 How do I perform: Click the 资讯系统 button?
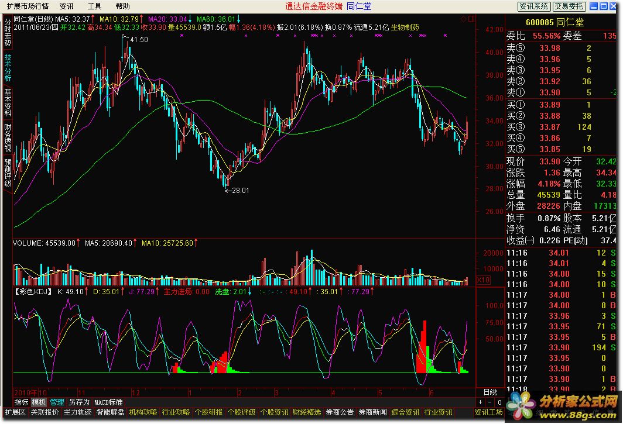(x=533, y=6)
